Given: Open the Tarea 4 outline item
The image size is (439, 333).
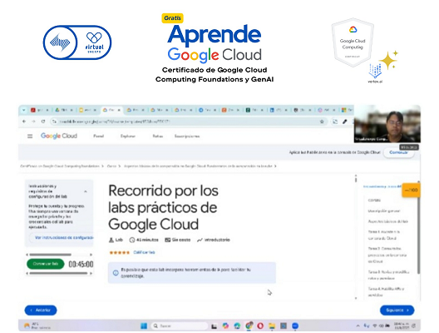Looking at the screenshot, I should 386,292.
